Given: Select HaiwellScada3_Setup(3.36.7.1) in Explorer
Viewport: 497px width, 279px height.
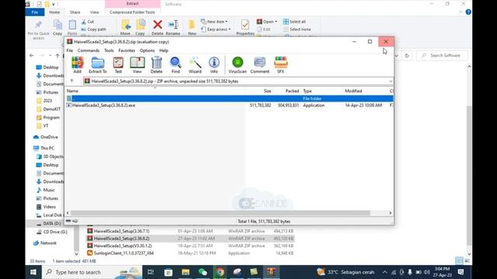Looking at the screenshot, I should click(x=122, y=231).
